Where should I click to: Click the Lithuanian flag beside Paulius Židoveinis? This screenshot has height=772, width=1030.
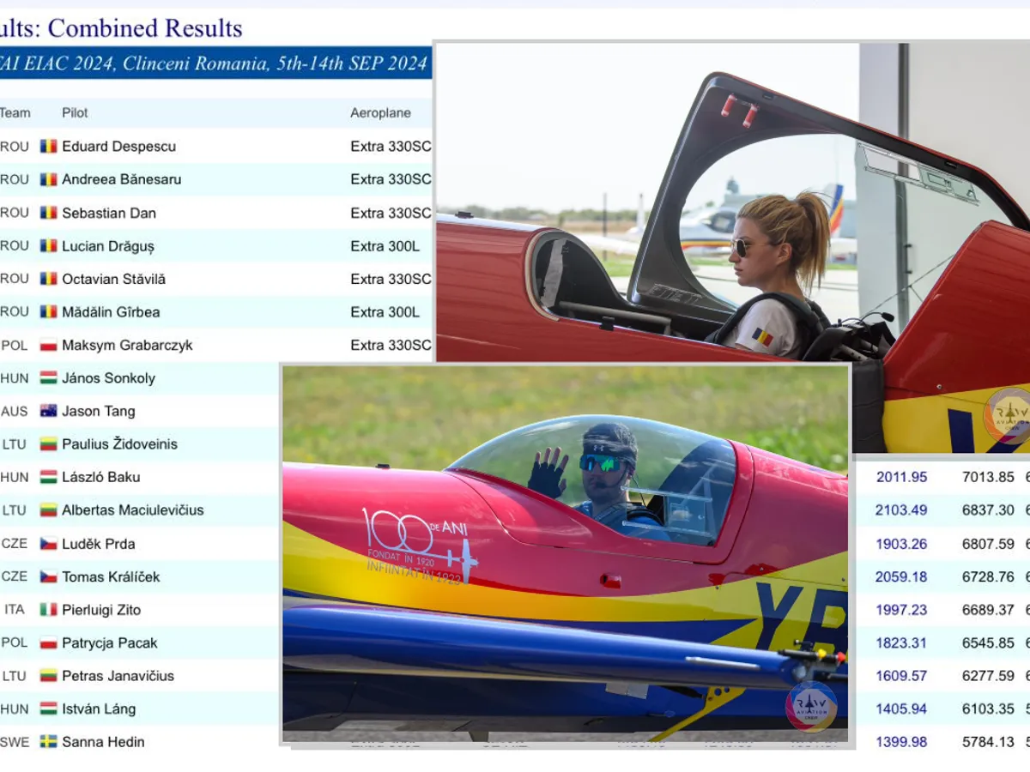pyautogui.click(x=48, y=444)
